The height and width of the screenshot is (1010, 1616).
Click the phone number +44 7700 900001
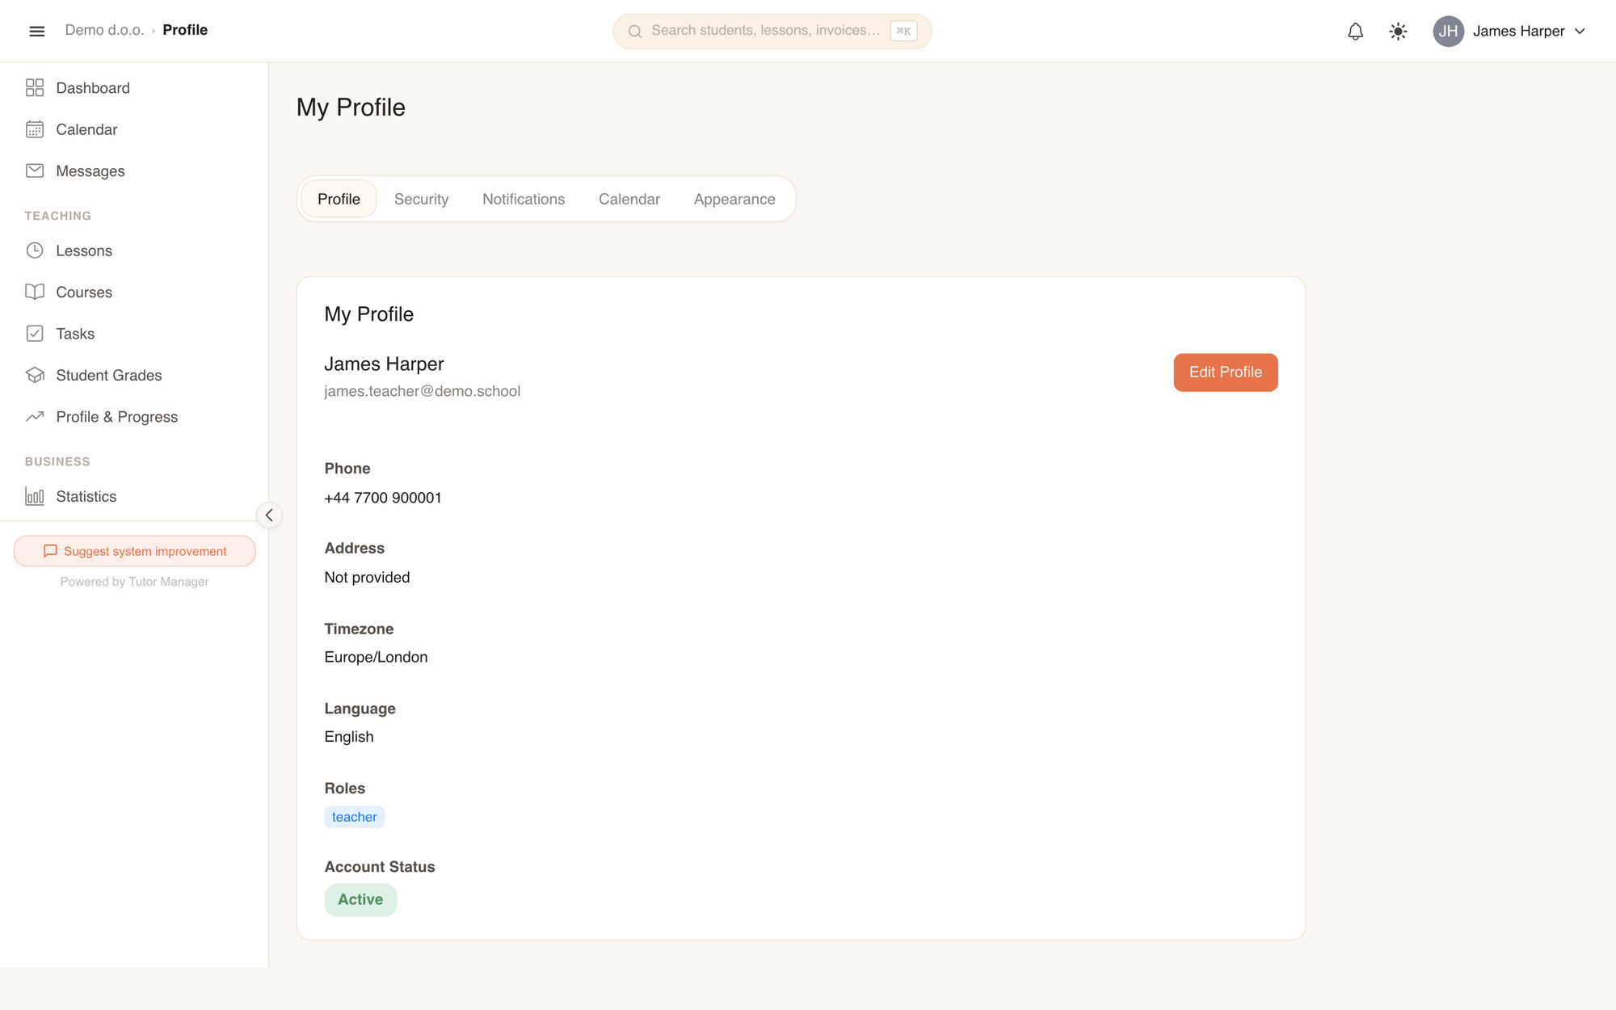(x=383, y=498)
